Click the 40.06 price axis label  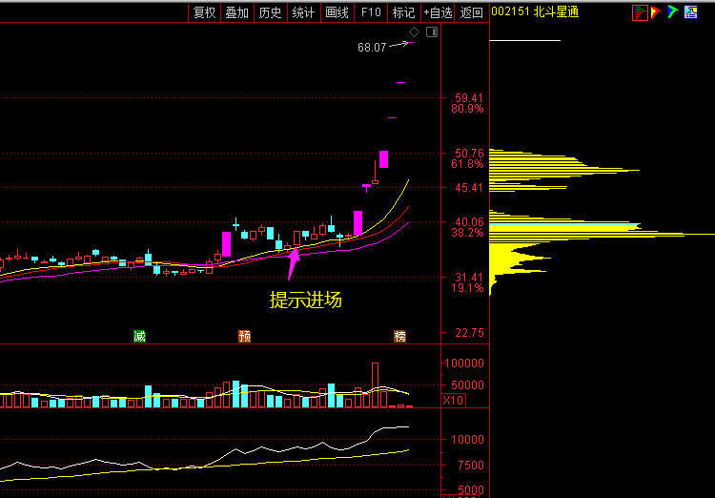[x=469, y=222]
